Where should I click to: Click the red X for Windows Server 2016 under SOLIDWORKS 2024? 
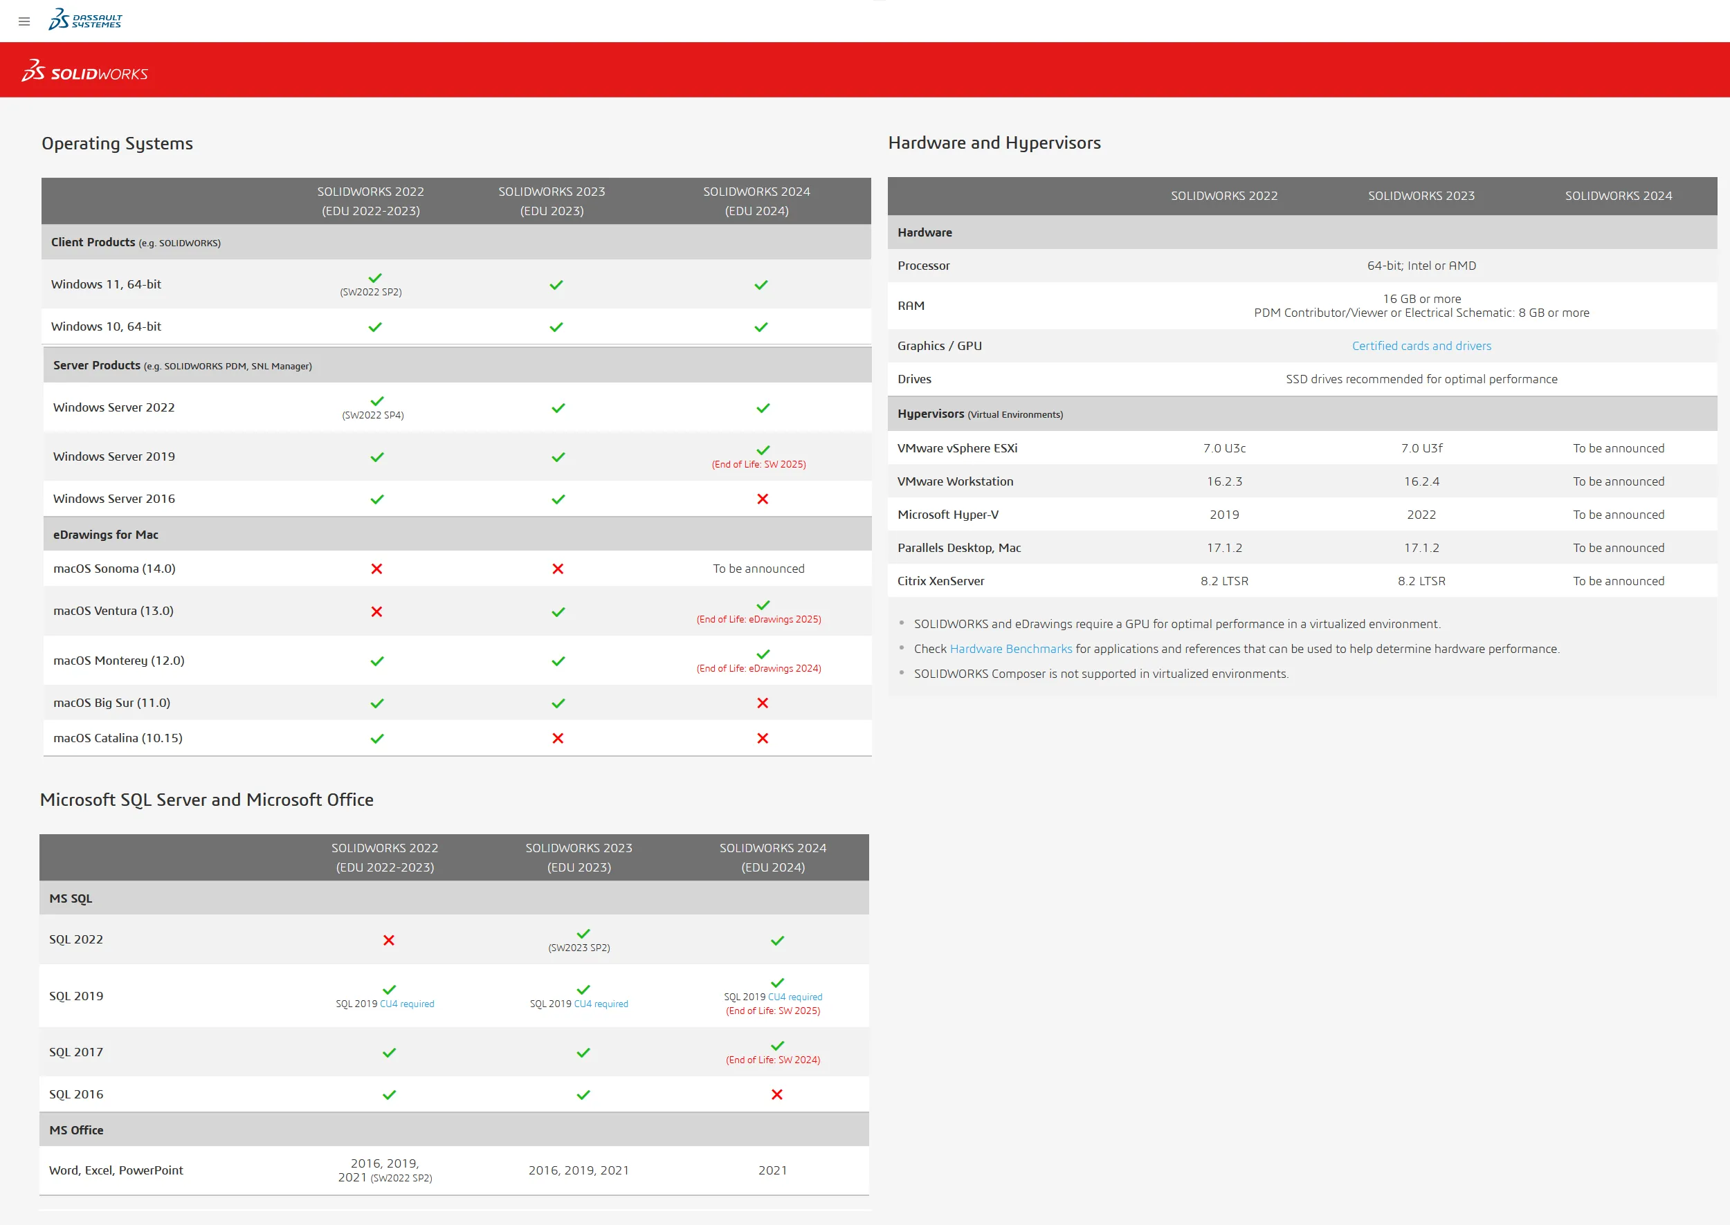tap(763, 498)
